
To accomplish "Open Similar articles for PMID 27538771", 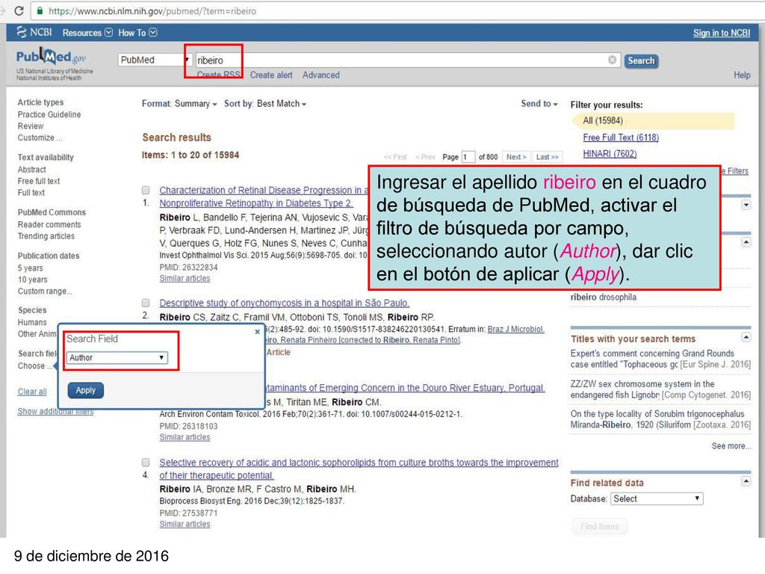I will pos(185,524).
